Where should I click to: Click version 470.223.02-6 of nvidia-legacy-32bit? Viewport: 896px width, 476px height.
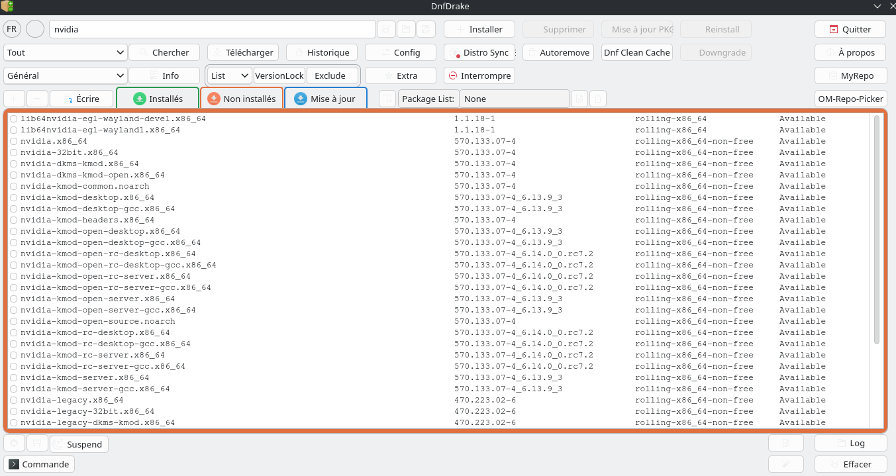coord(485,411)
